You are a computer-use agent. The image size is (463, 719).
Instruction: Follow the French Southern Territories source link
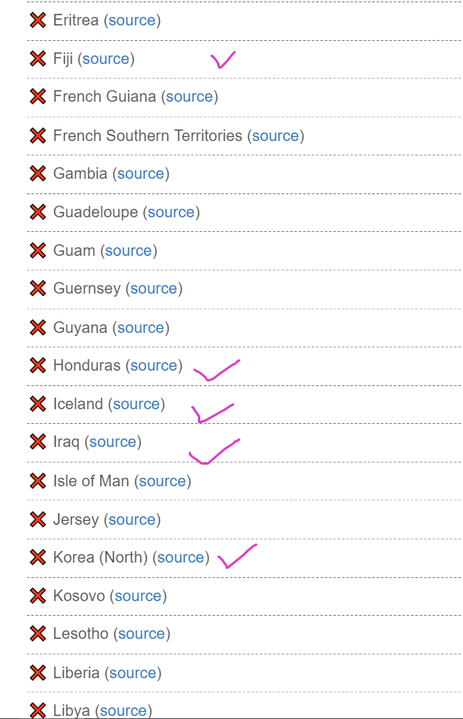pyautogui.click(x=276, y=136)
